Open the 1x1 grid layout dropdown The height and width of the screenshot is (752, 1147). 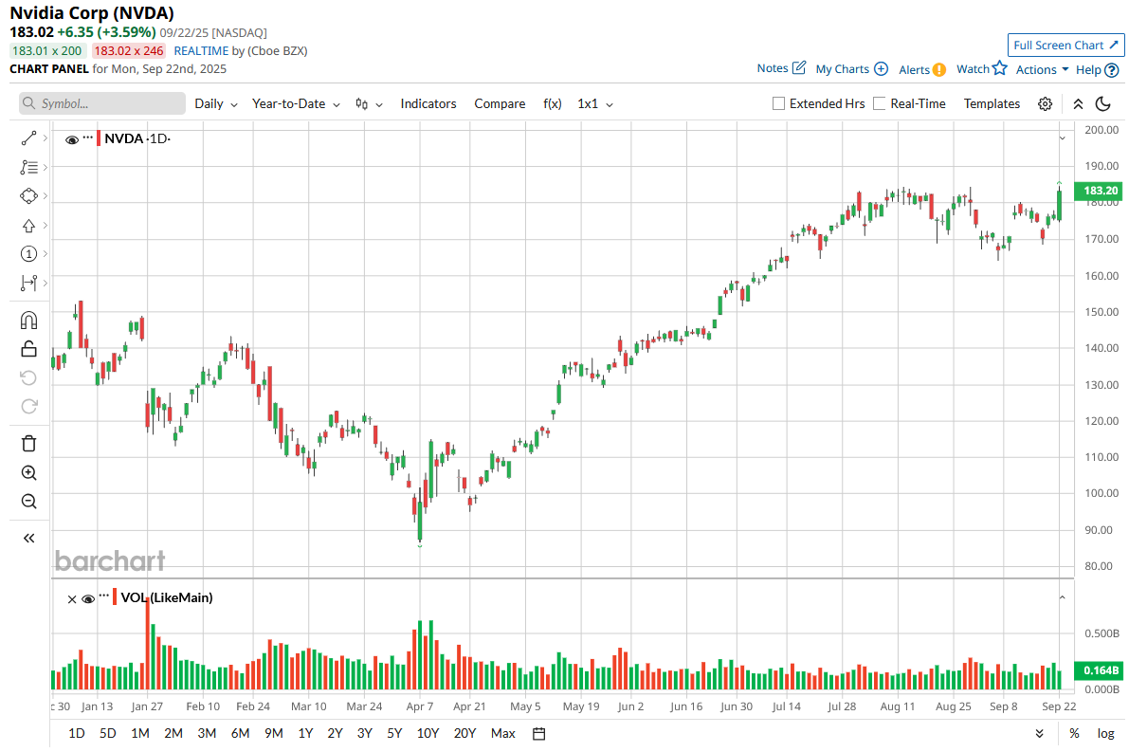(595, 103)
